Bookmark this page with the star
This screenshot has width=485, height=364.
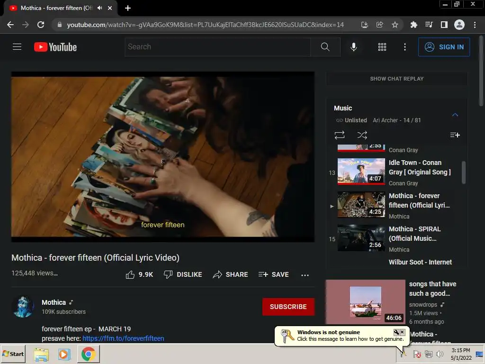[x=395, y=25]
